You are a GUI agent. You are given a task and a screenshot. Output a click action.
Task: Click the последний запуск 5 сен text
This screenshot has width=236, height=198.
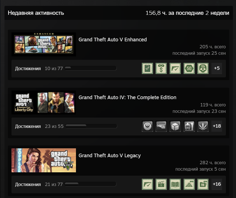200,169
